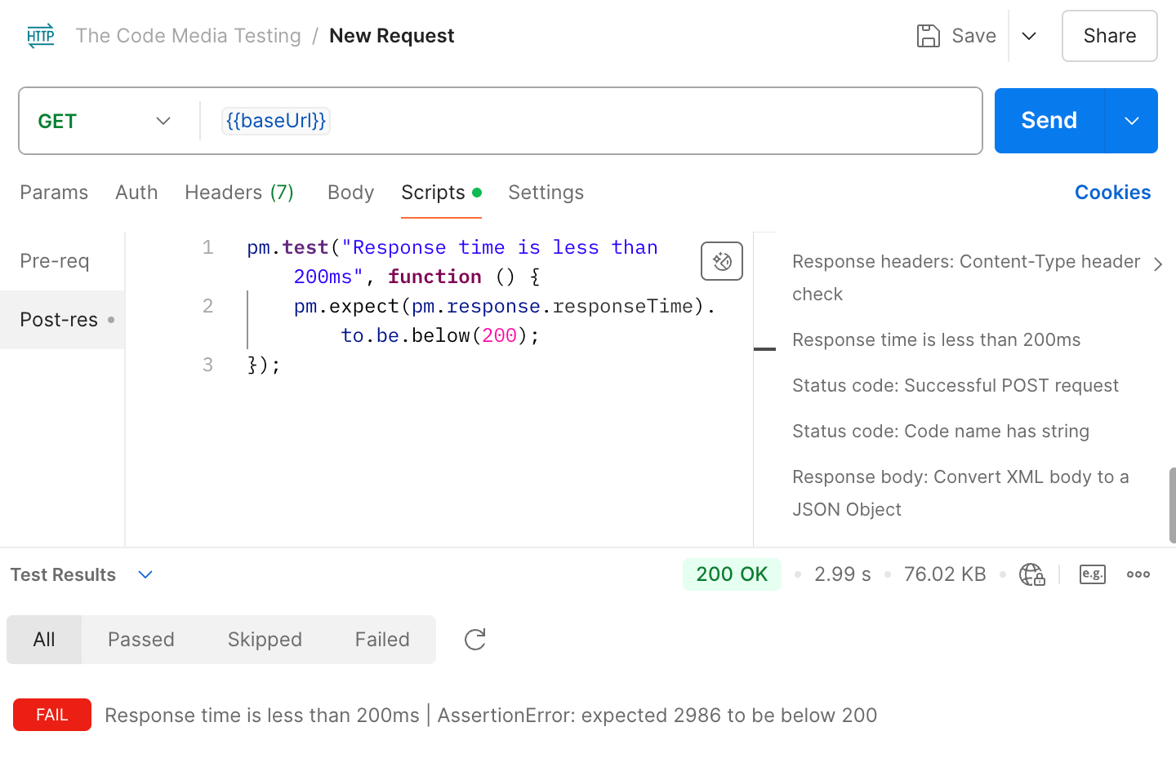Open the AI script assistant icon
Image resolution: width=1176 pixels, height=780 pixels.
point(721,261)
